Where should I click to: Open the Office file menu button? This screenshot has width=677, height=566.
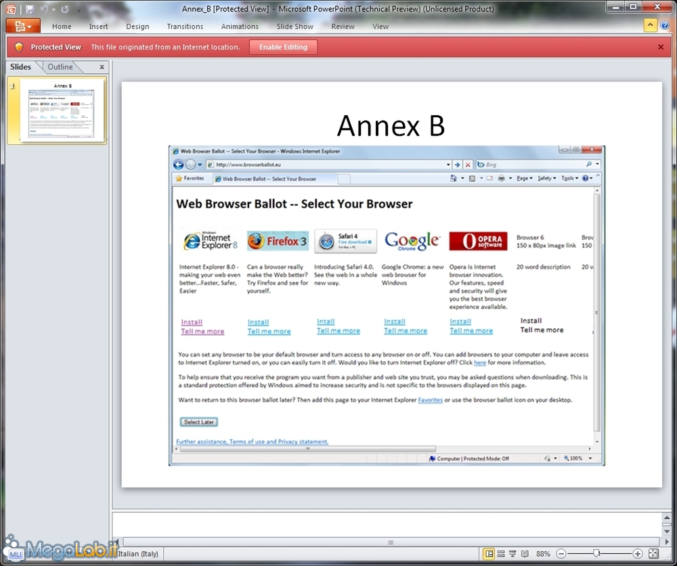(23, 26)
